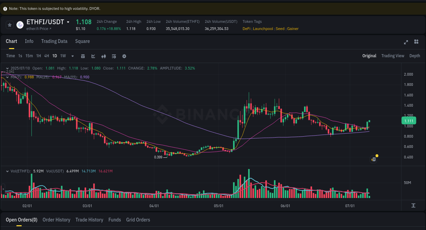Screen dimensions: 426x230
Task: Click the volume hide icon at chart bottom right
Action: [413, 205]
